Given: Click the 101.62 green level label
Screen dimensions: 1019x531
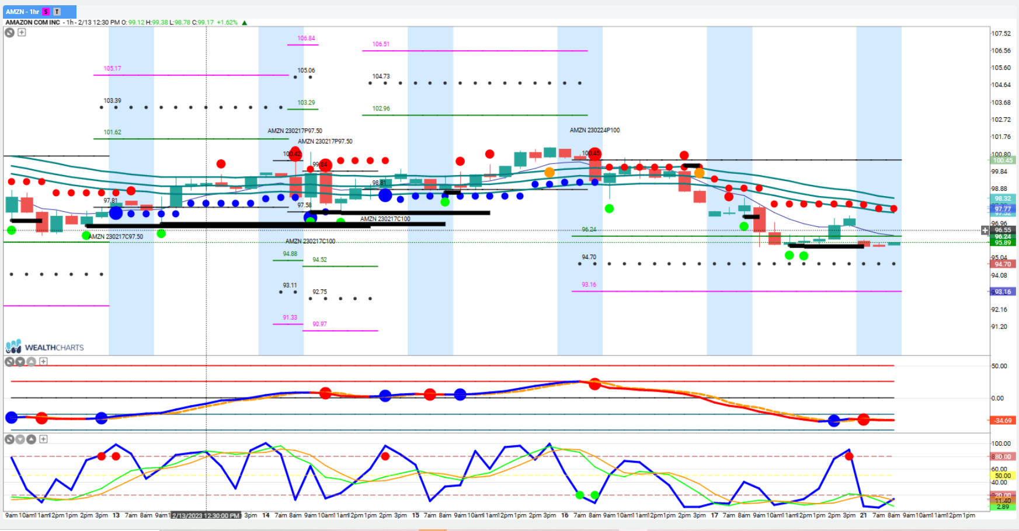Looking at the screenshot, I should click(112, 132).
